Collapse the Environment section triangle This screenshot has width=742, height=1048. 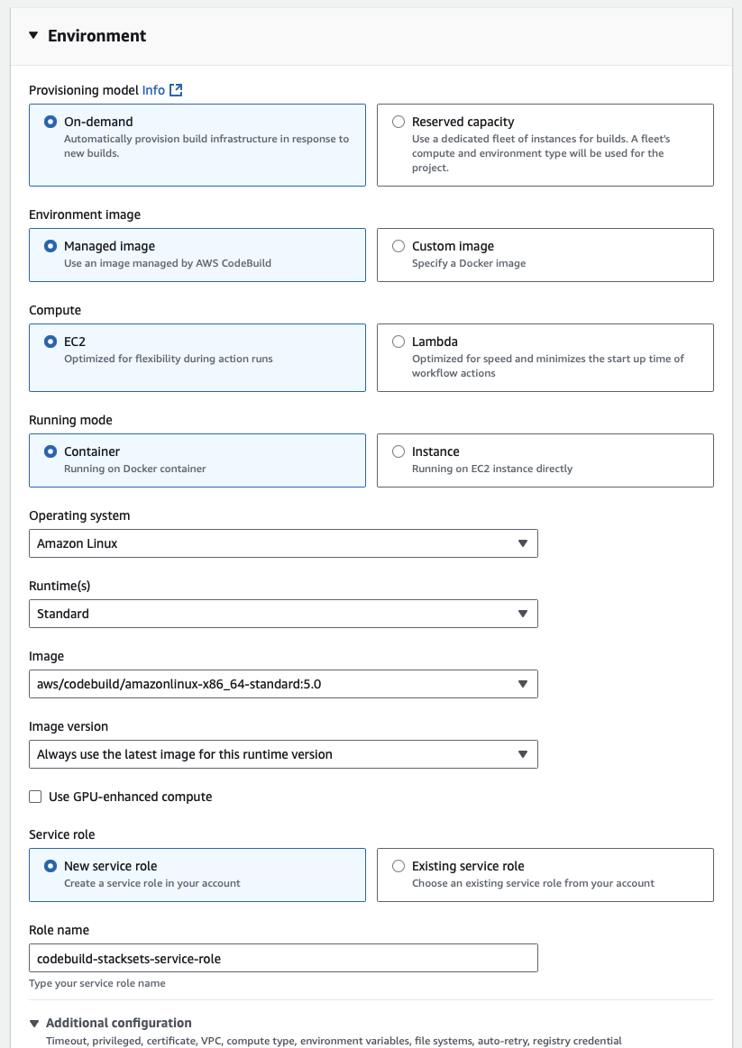coord(33,36)
